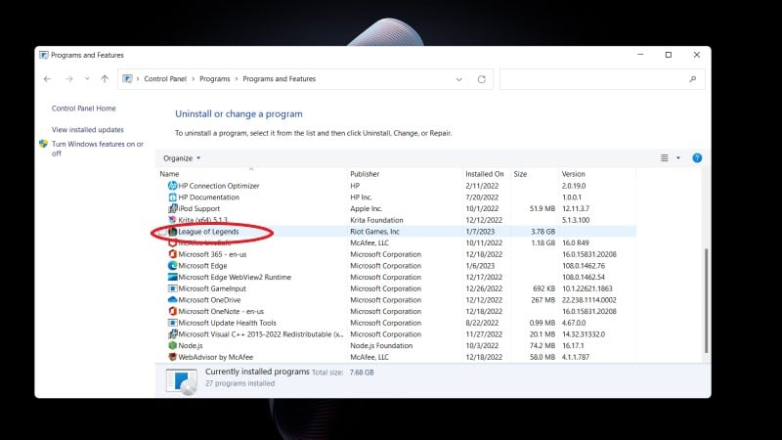Viewport: 782px width, 440px height.
Task: Open Control Panel Home link
Action: (x=83, y=109)
